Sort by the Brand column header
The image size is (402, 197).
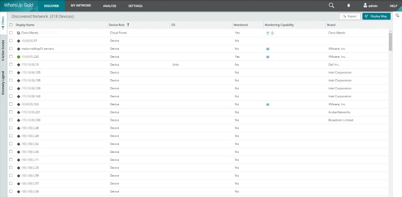tap(331, 25)
